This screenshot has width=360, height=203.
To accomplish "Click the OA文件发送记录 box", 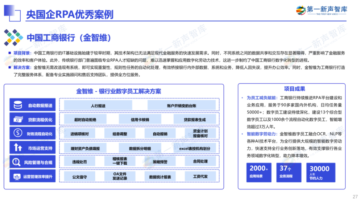I will pyautogui.click(x=120, y=176).
